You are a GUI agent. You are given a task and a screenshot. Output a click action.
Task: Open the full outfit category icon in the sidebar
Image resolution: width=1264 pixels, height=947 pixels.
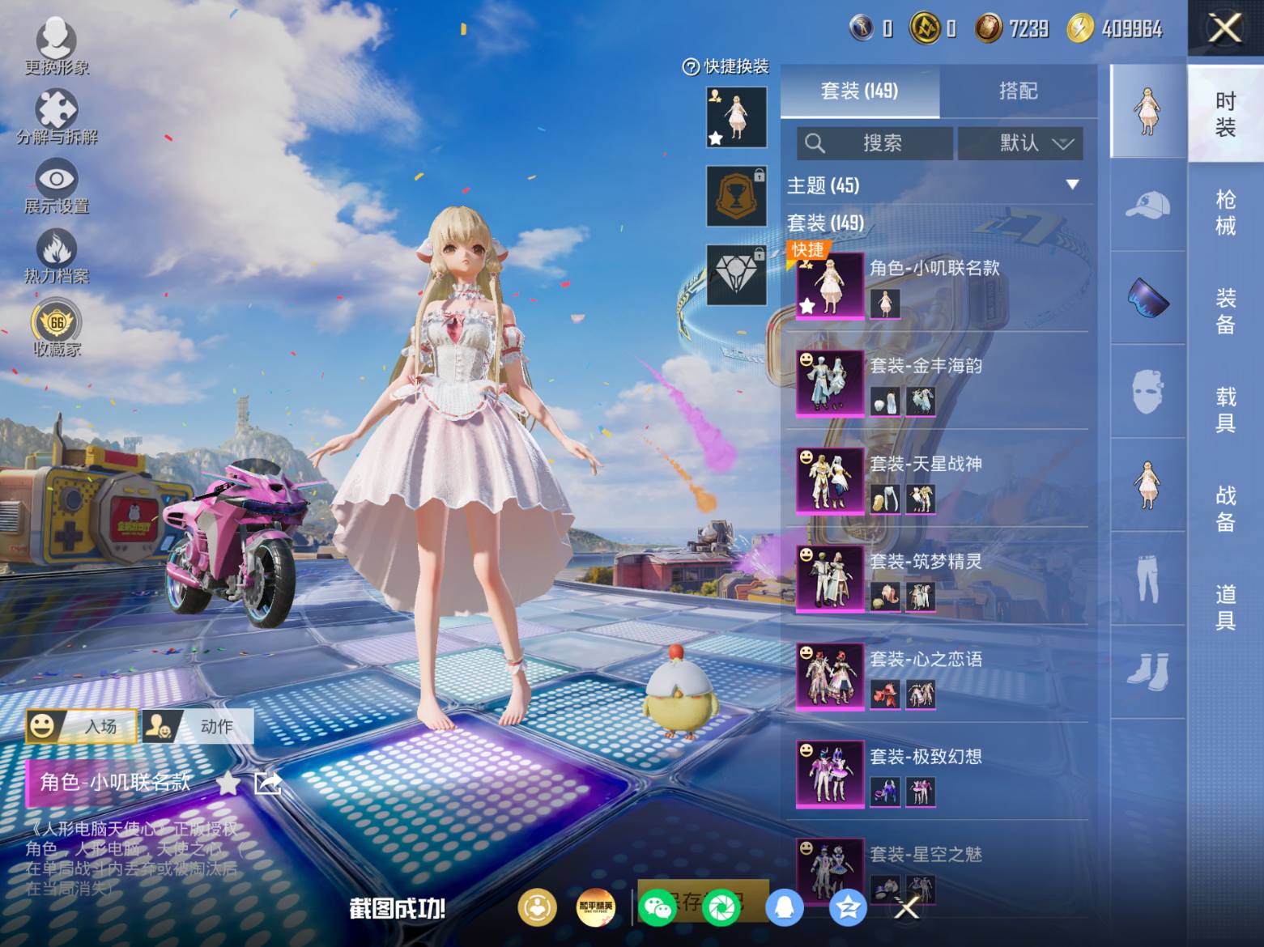(x=1147, y=112)
